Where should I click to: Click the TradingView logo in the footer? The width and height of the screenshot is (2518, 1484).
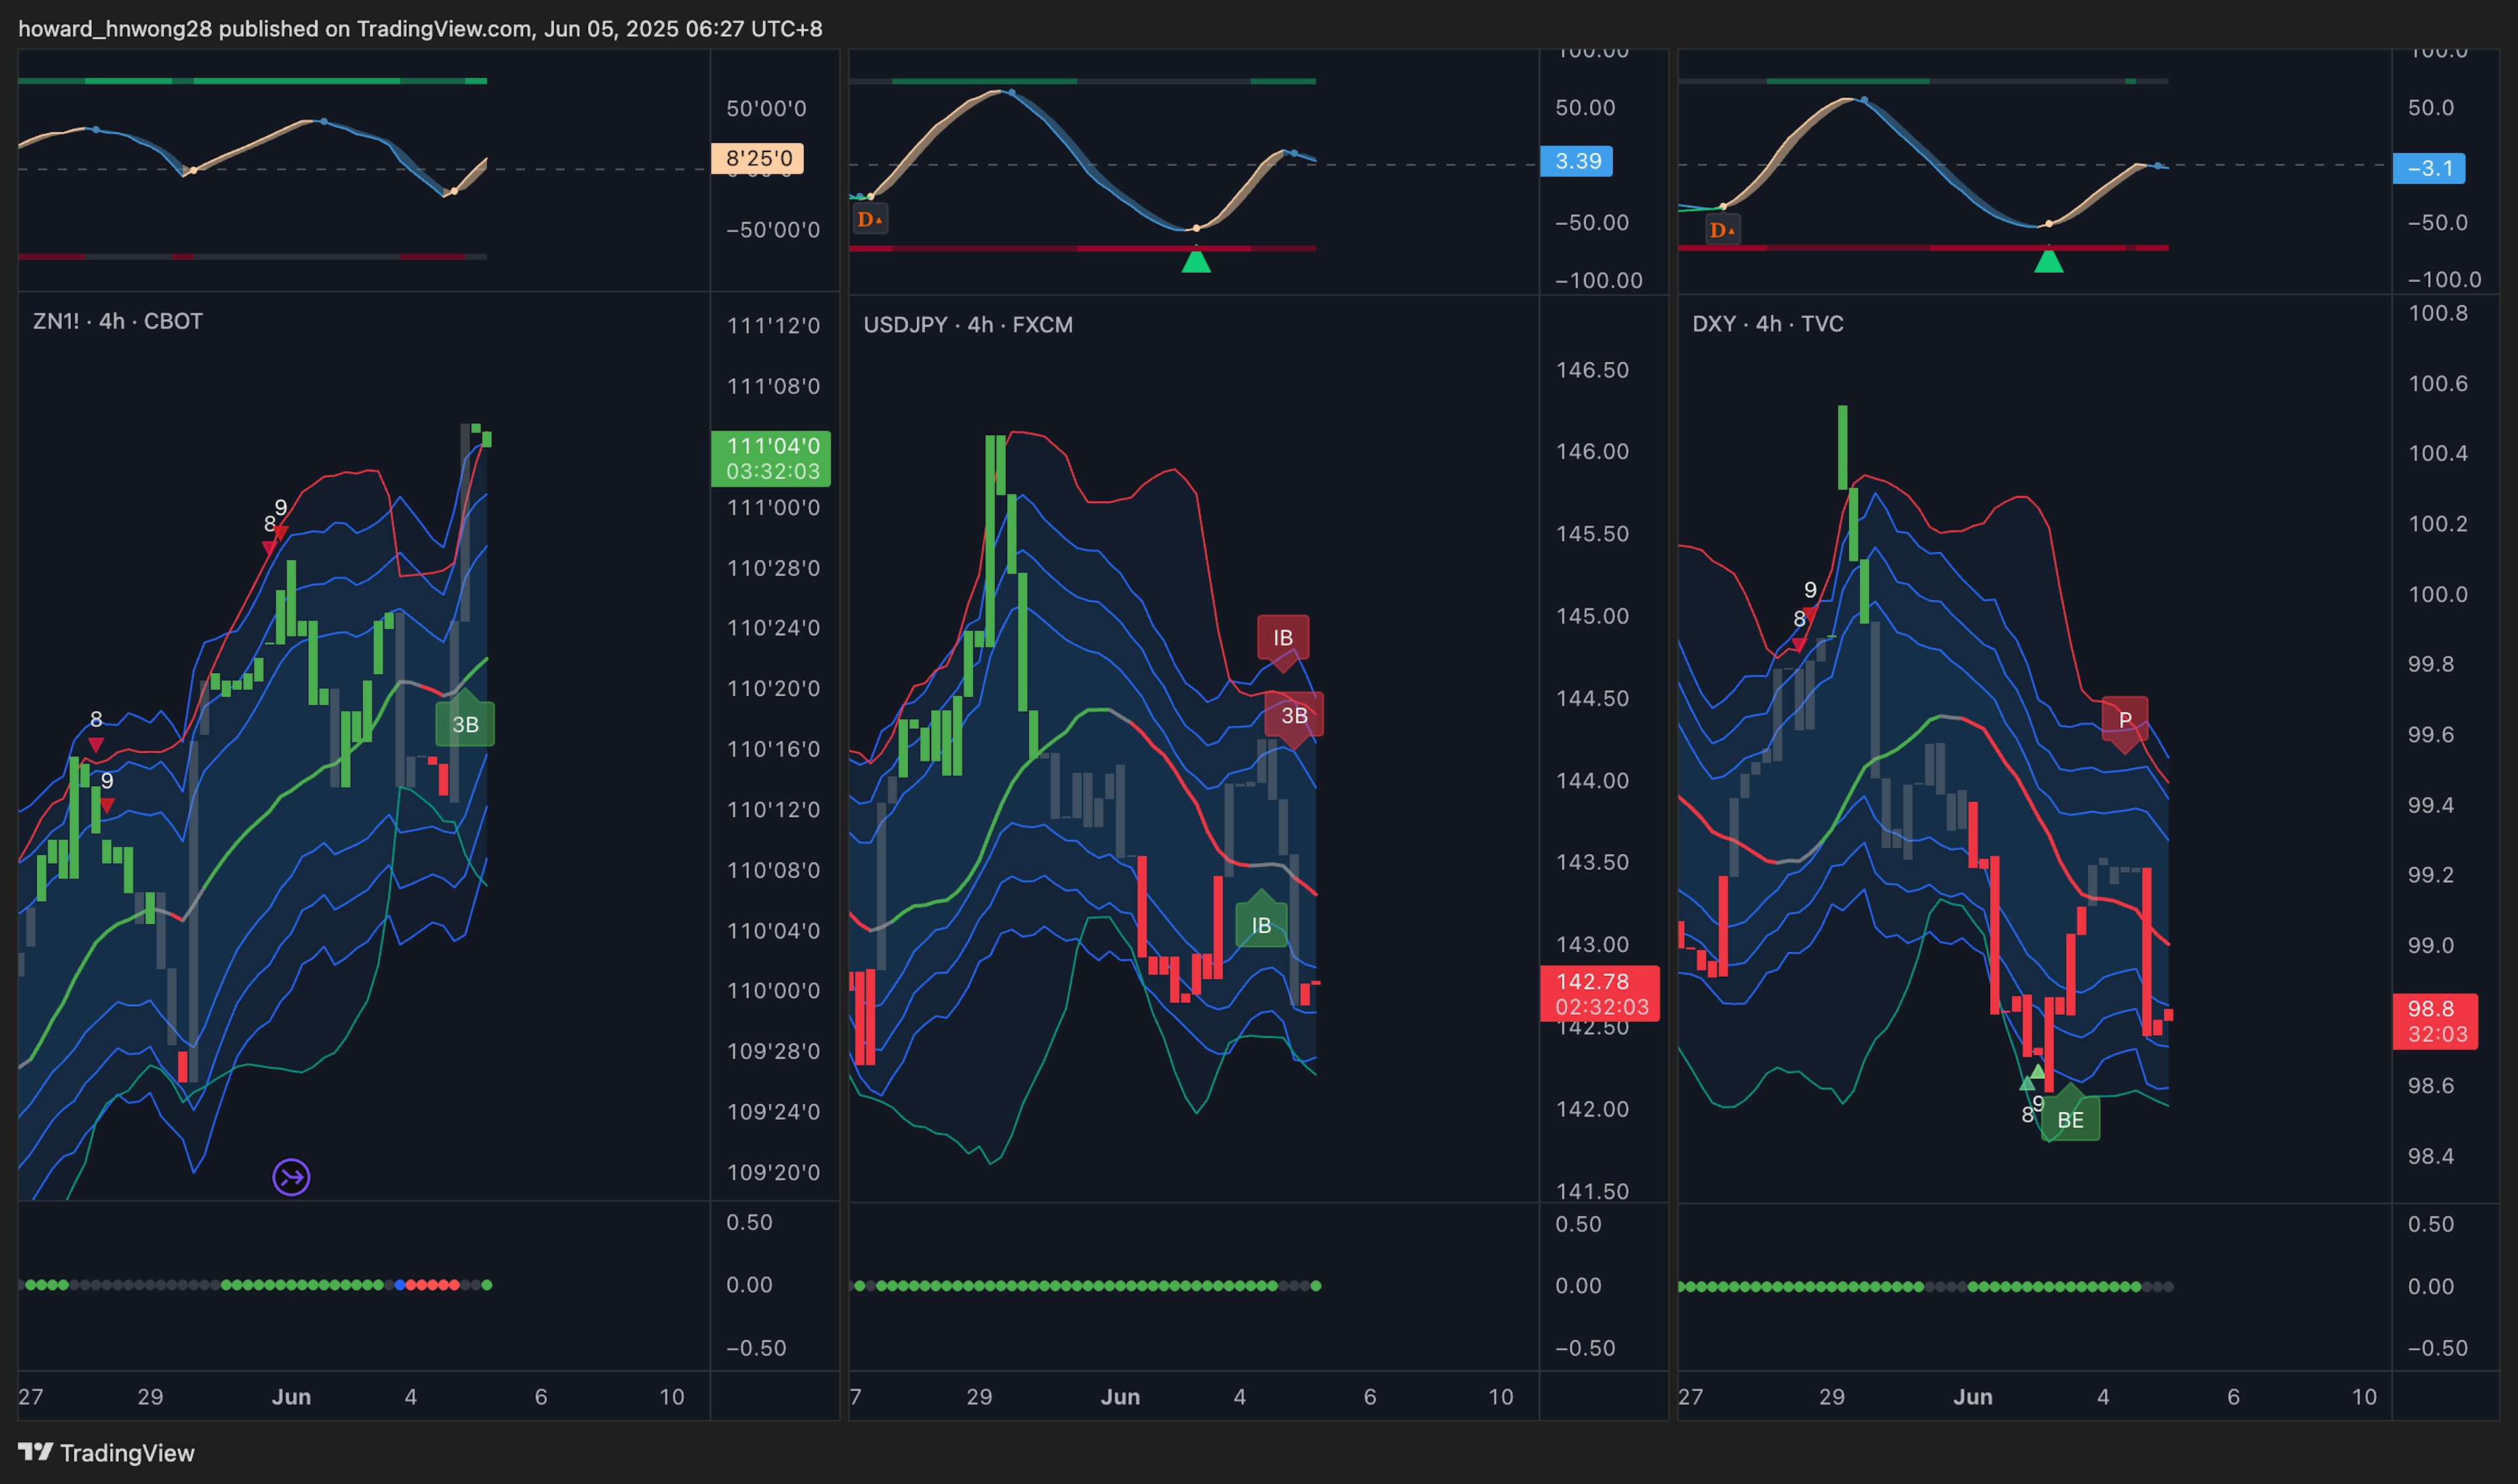[x=106, y=1452]
